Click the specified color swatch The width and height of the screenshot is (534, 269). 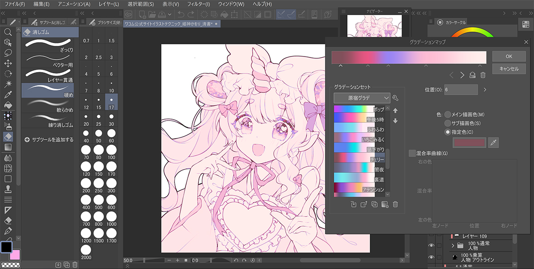point(469,142)
